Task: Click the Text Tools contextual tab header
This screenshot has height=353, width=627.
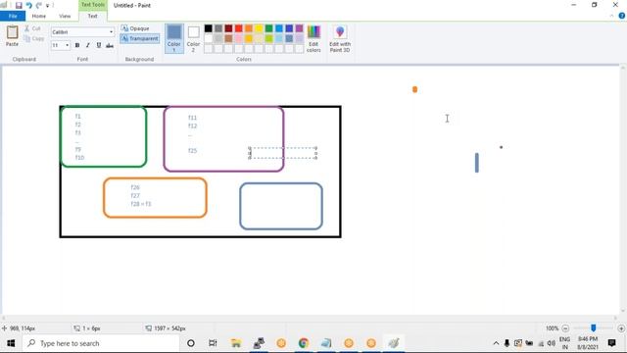Action: 93,5
